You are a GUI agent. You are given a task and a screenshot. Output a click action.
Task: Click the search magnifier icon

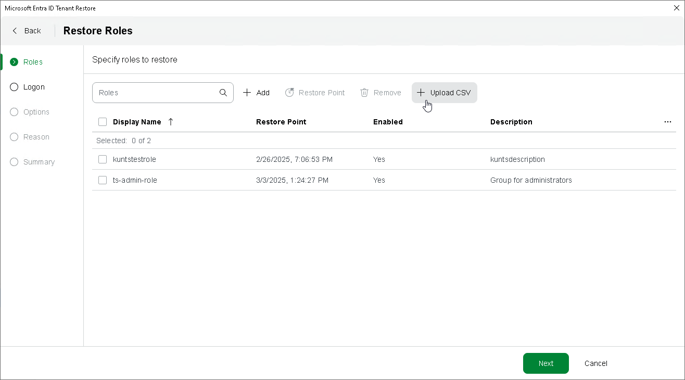click(x=223, y=93)
